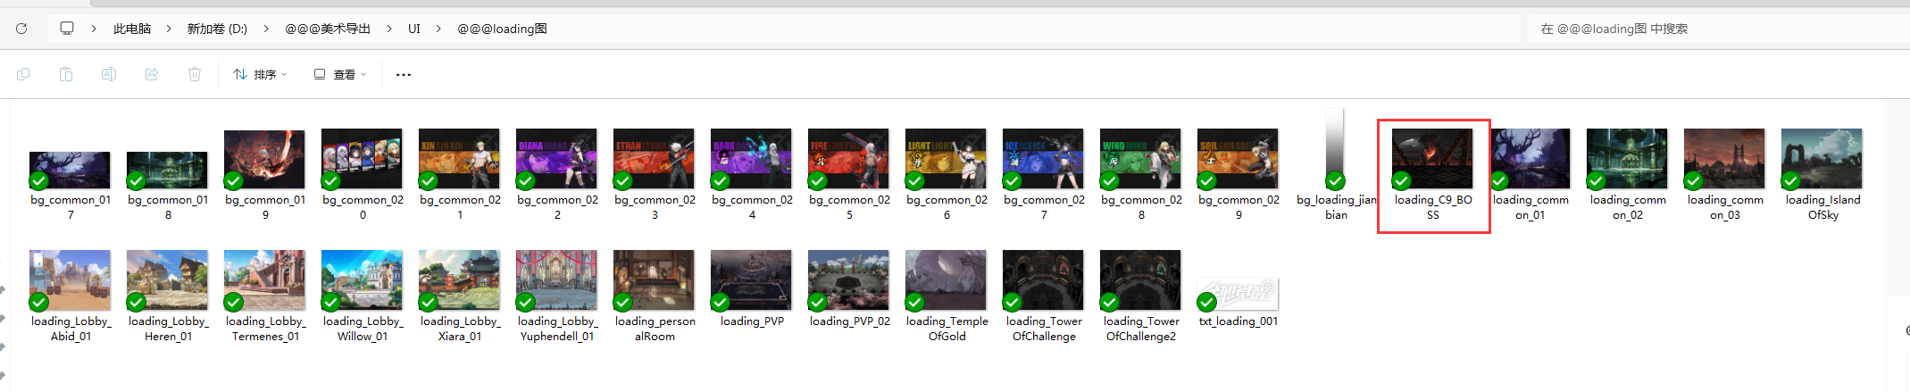Image resolution: width=1910 pixels, height=392 pixels.
Task: Select loading_PVP_02 thumbnail
Action: (x=848, y=280)
